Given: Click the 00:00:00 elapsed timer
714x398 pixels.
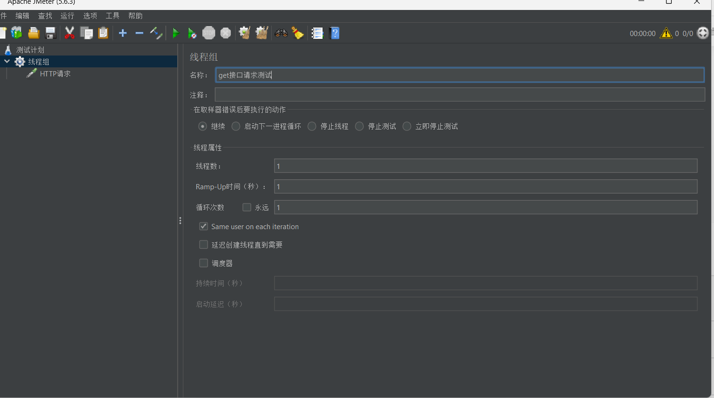Looking at the screenshot, I should 643,34.
